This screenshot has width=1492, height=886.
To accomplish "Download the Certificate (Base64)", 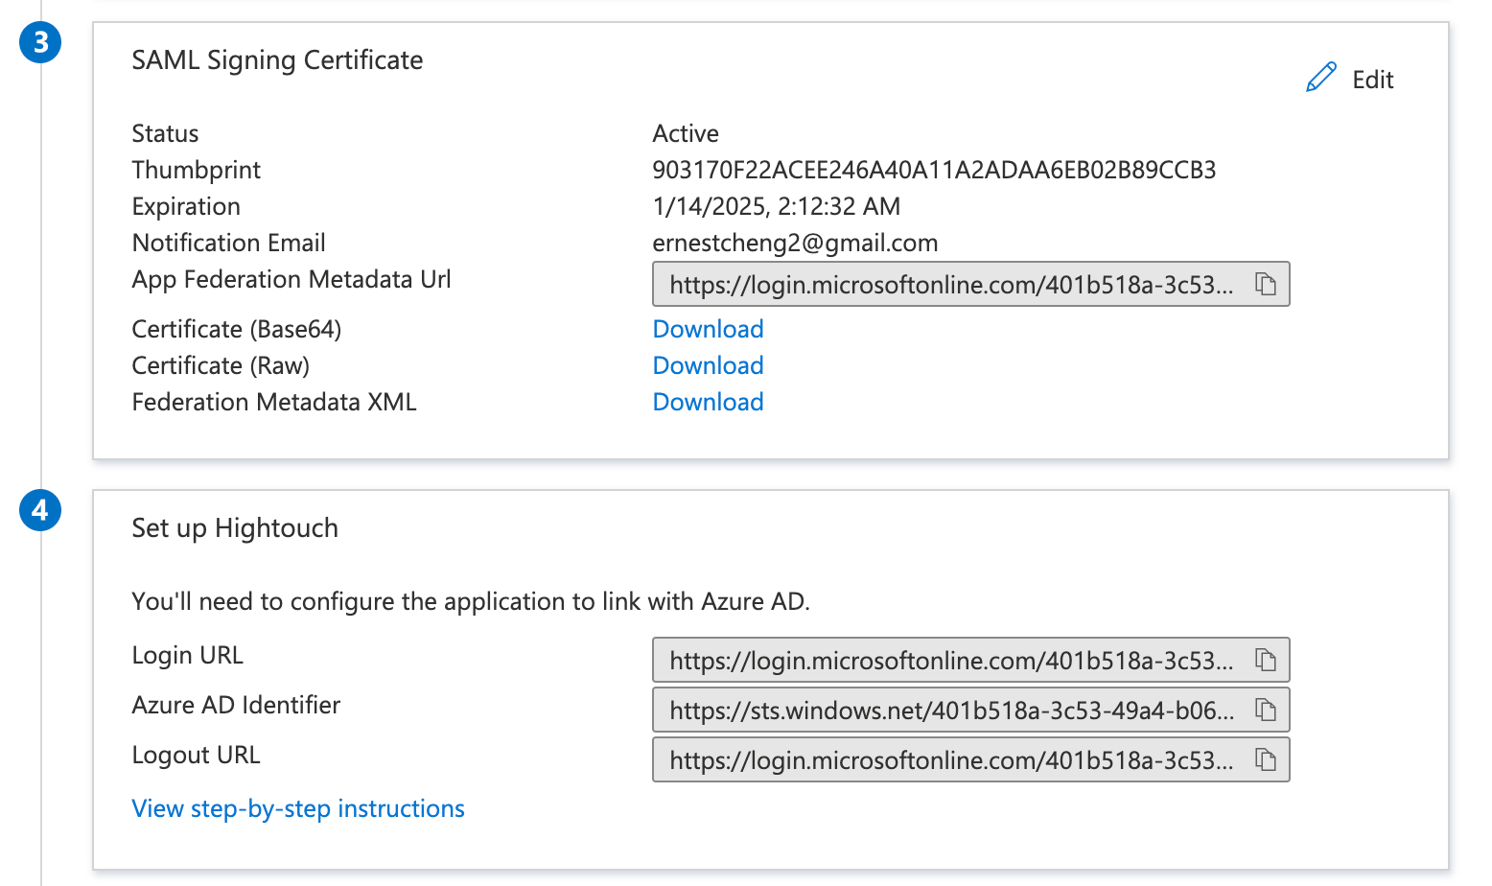I will (708, 329).
